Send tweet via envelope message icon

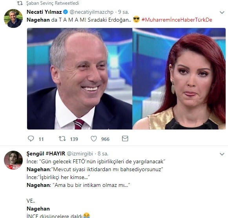pos(125,139)
